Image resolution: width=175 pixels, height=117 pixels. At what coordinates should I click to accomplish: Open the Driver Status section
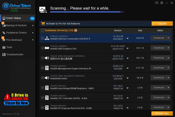click(18, 18)
